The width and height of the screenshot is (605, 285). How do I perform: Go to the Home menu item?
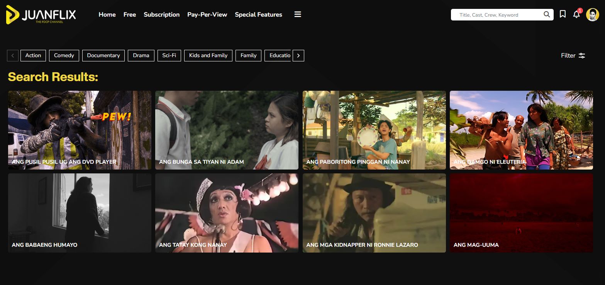pos(107,14)
